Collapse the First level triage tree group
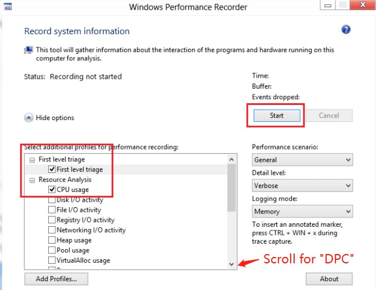This screenshot has width=376, height=290. pos(32,160)
